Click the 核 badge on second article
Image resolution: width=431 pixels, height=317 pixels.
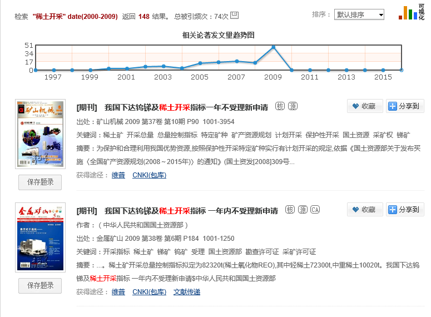coord(289,210)
